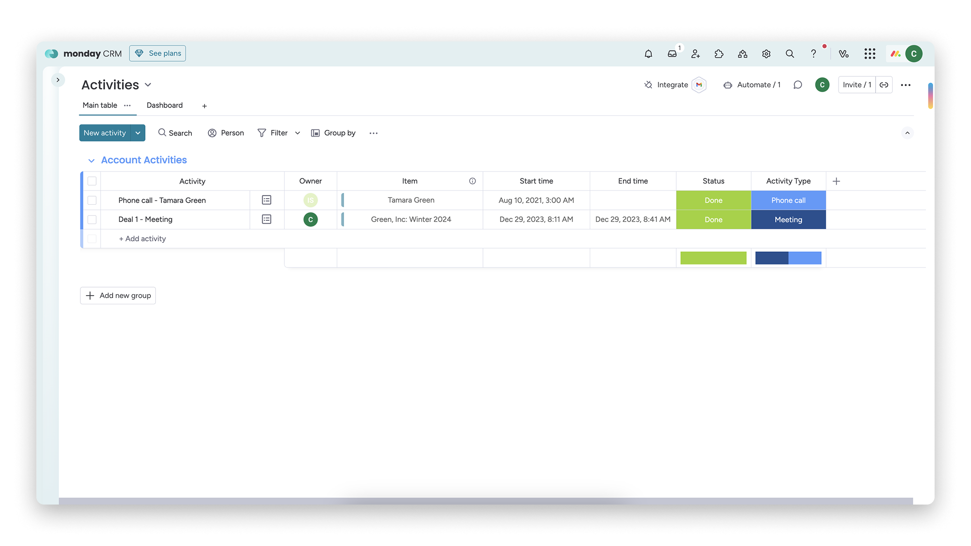Click owner avatar of Phone call row
Screen dimensions: 971x546
tap(311, 200)
